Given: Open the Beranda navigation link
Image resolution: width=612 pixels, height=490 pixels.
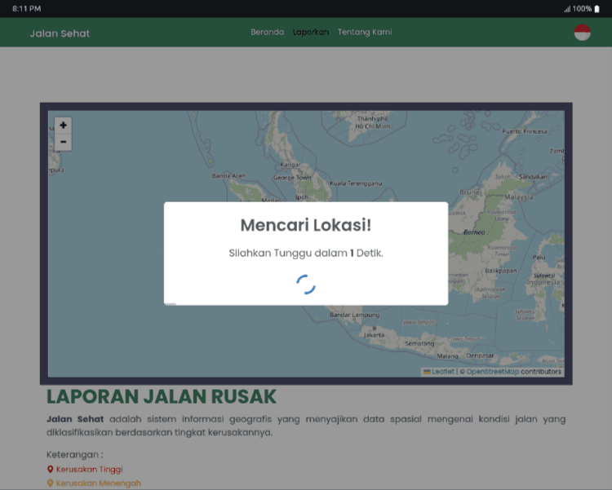Looking at the screenshot, I should tap(267, 32).
